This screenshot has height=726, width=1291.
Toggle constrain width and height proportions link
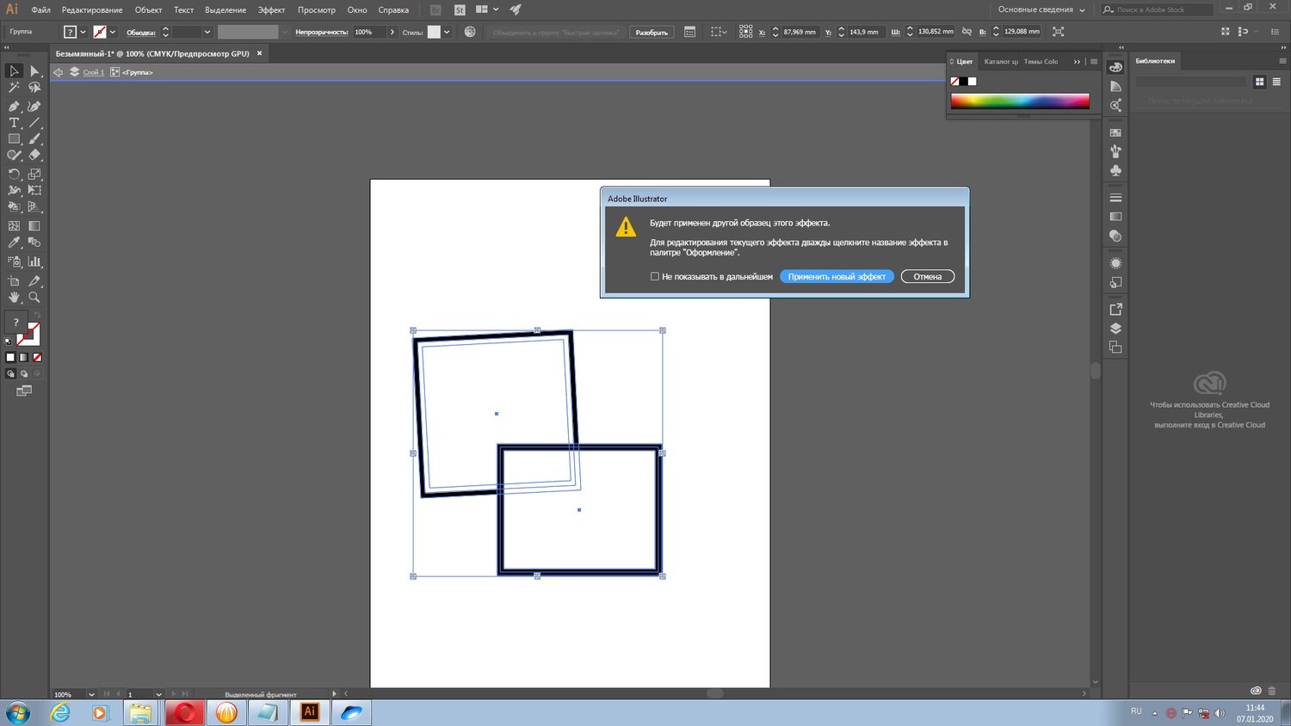tap(967, 32)
